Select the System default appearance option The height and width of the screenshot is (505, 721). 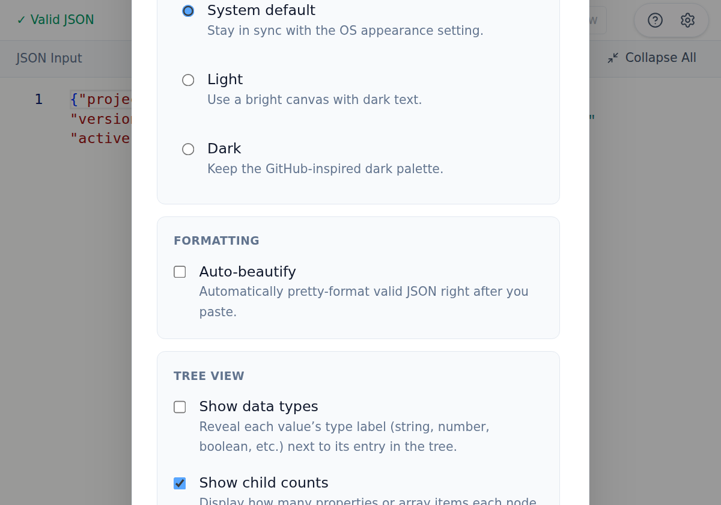pyautogui.click(x=188, y=10)
